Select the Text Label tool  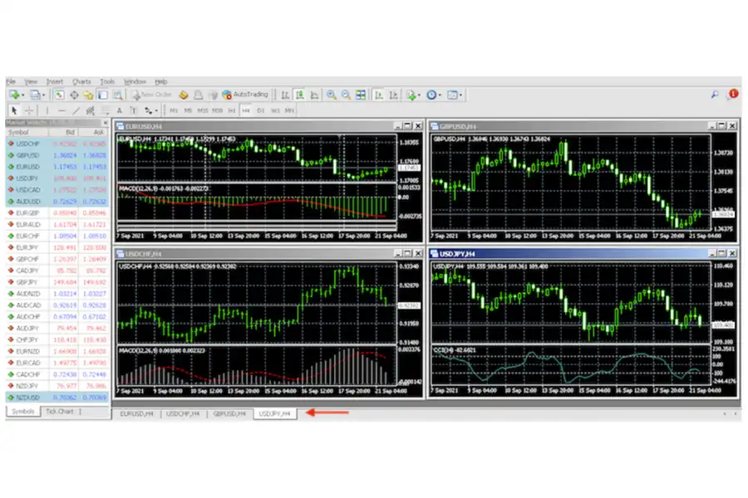pos(134,110)
